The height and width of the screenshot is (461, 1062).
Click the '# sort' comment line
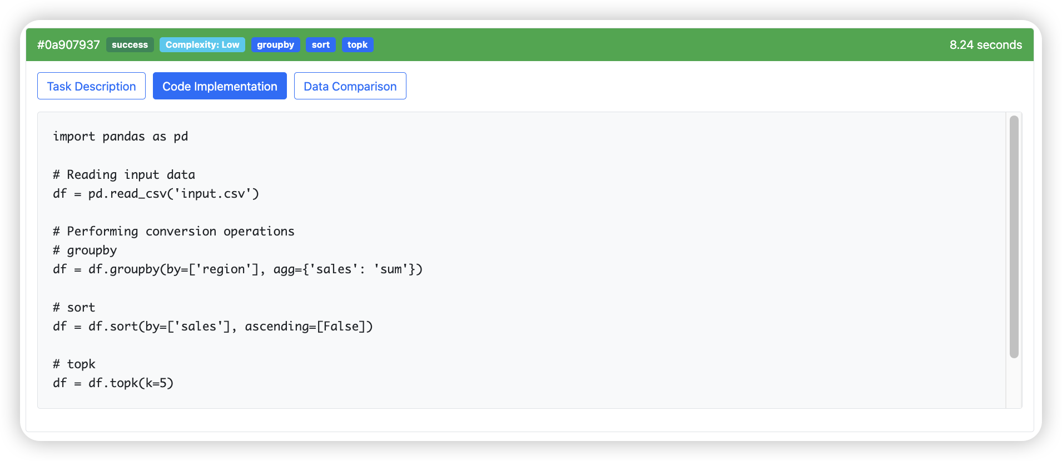point(74,308)
